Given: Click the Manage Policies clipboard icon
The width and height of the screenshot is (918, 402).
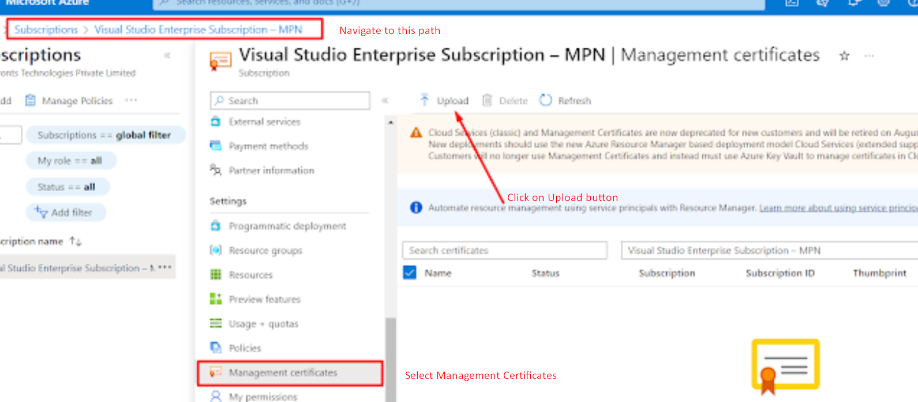Looking at the screenshot, I should 30,100.
